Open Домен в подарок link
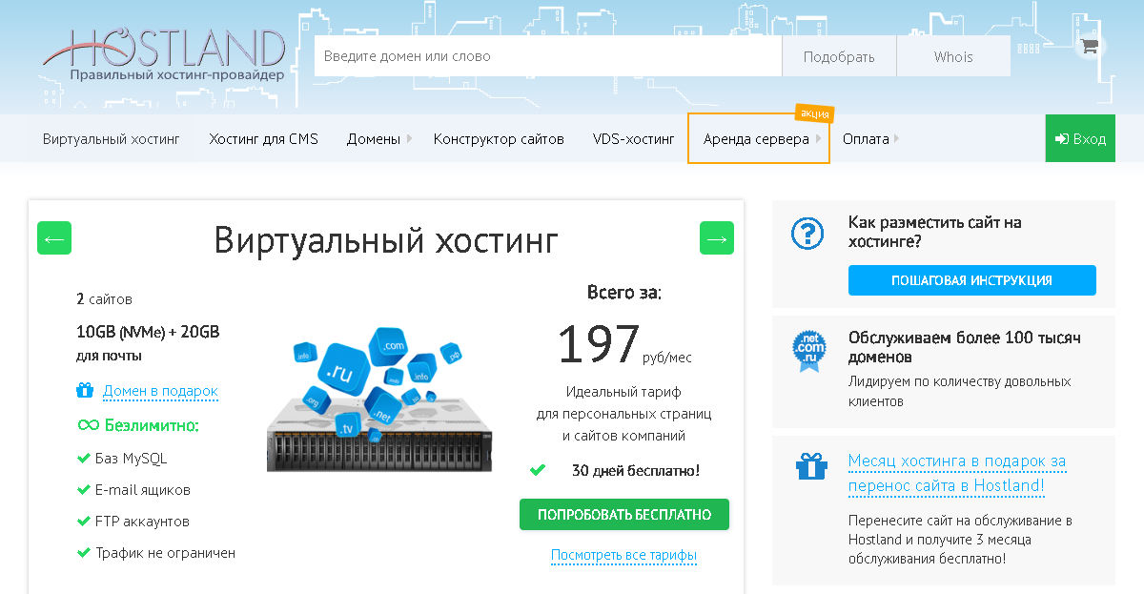Screen dimensions: 1144x594 tap(160, 391)
